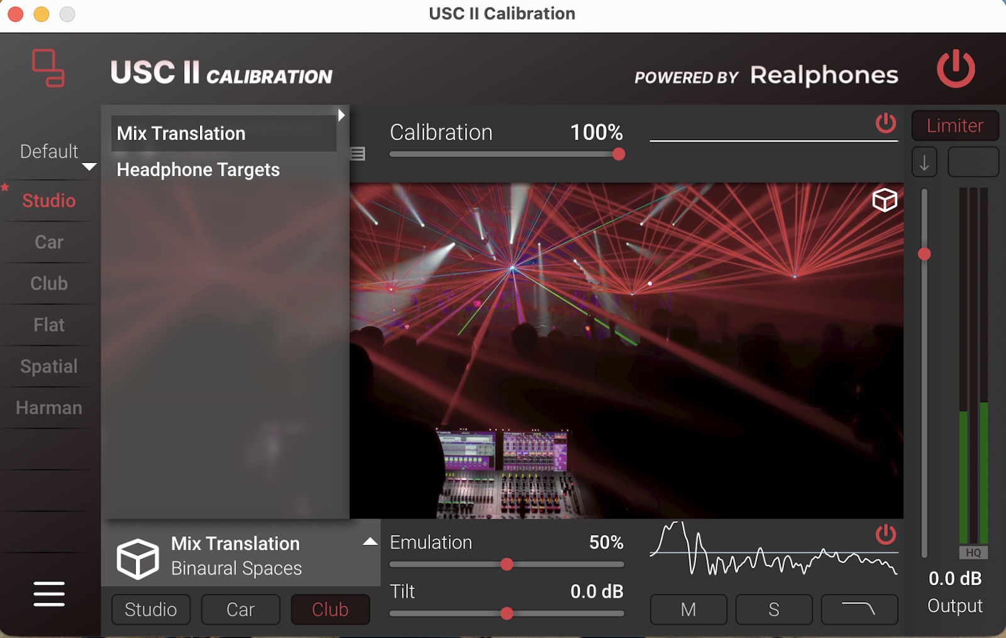Select the Harman profile in the sidebar
Screen dimensions: 1006x638
(48, 407)
